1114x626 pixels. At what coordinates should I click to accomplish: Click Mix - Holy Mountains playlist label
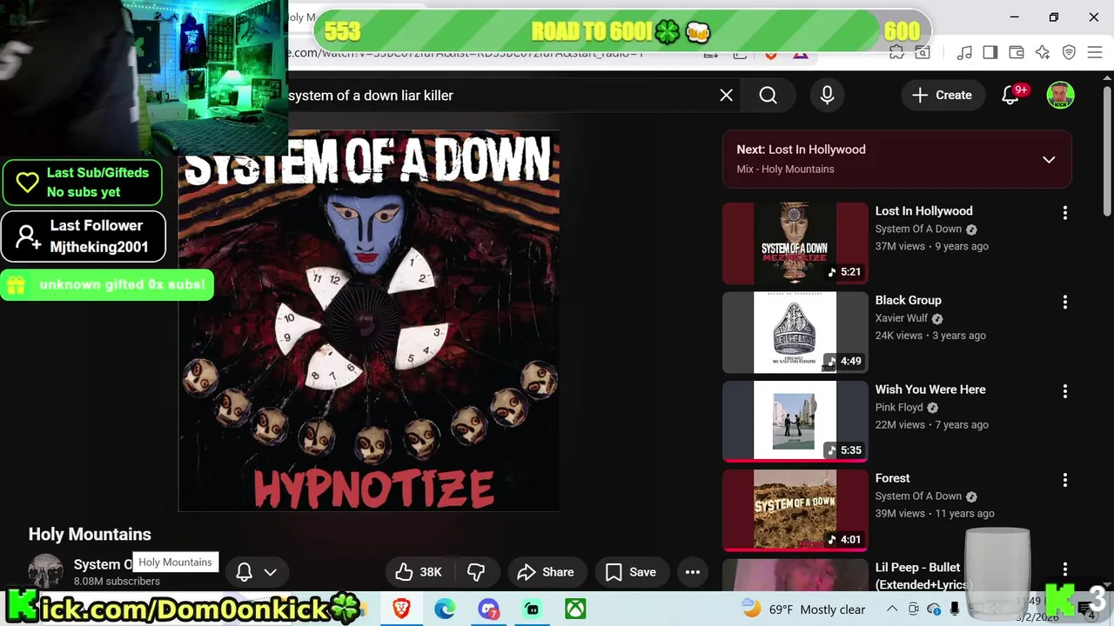(x=785, y=170)
